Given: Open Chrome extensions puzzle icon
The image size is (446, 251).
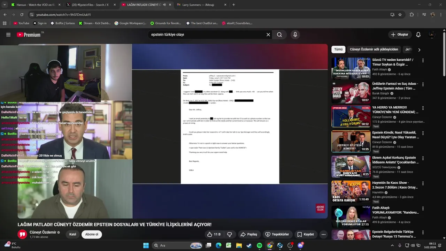Looking at the screenshot, I should coord(412,15).
